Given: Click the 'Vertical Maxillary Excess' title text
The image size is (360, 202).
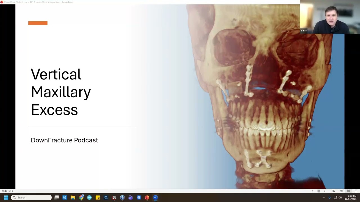Looking at the screenshot, I should click(x=61, y=92).
